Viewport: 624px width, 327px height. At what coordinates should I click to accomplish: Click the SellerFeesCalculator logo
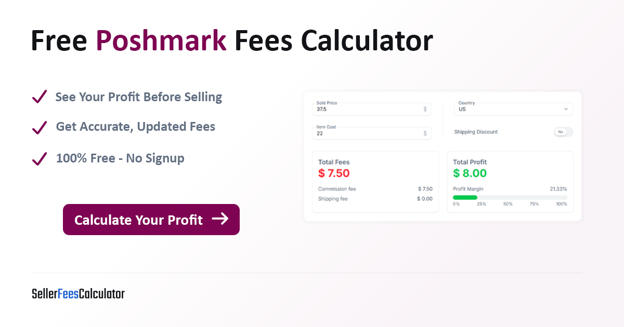click(77, 294)
